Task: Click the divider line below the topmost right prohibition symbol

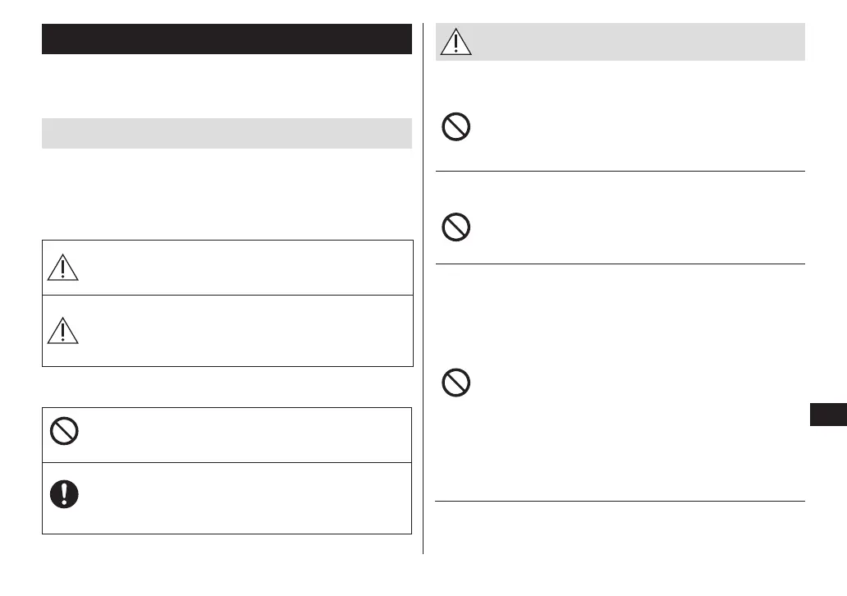Action: (620, 172)
